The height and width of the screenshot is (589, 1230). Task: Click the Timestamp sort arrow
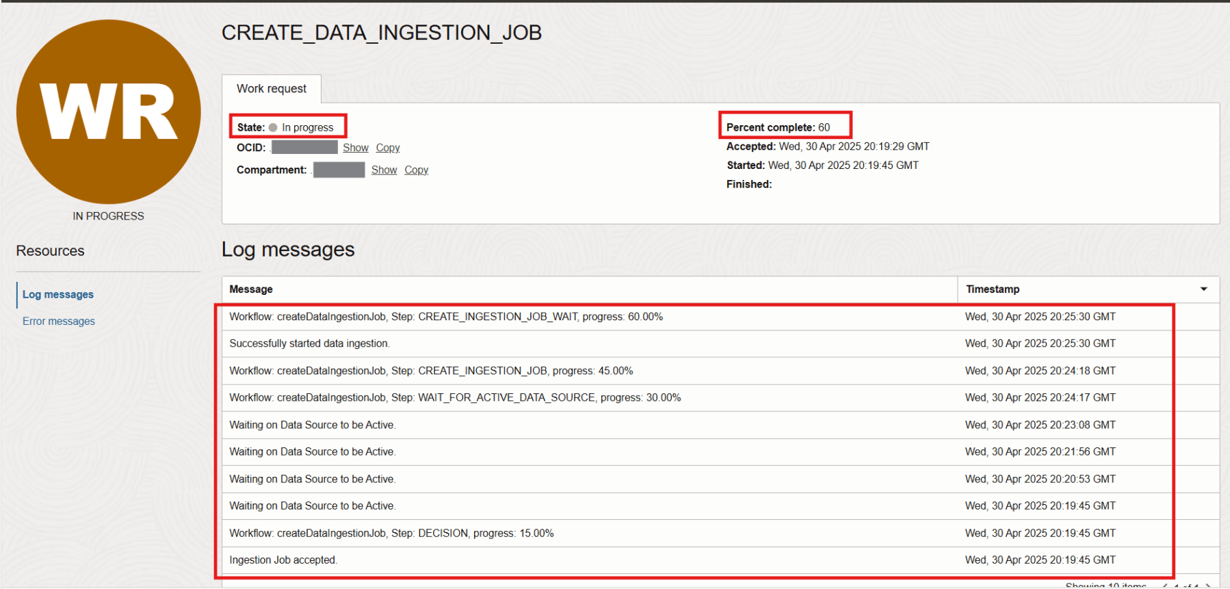pos(1203,289)
